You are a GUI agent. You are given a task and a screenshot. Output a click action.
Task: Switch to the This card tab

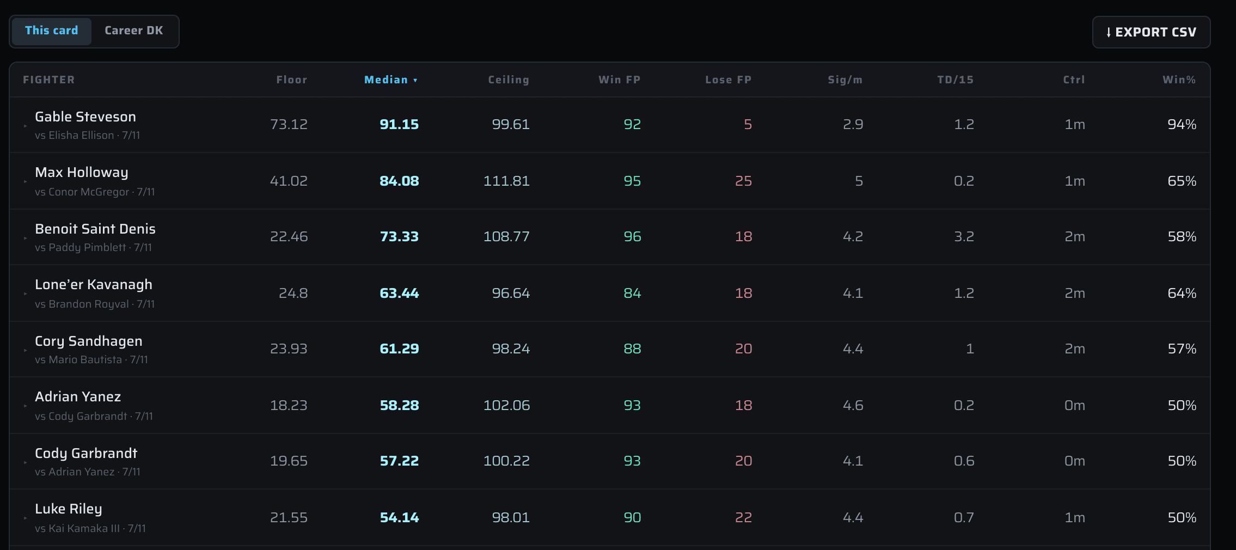point(51,31)
